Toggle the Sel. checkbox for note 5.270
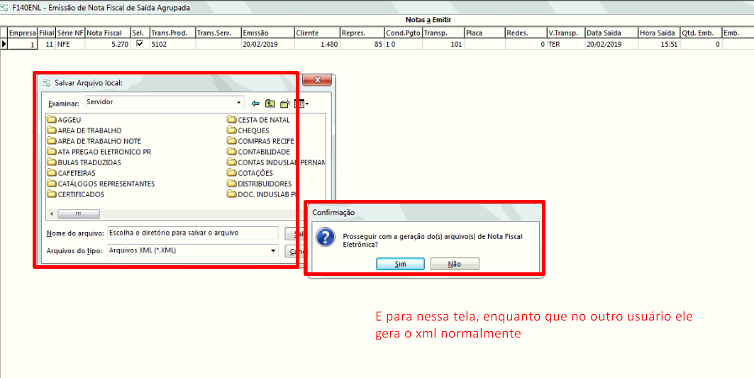 (139, 44)
